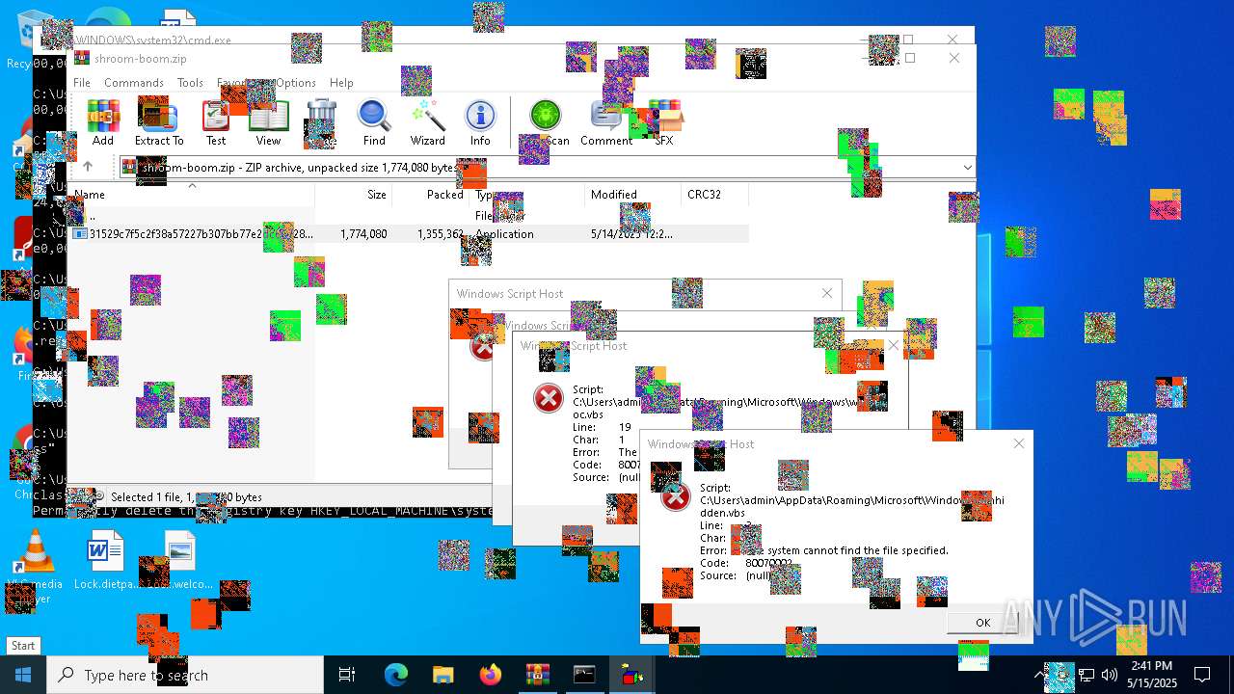Open the Wizard wand icon
This screenshot has width=1234, height=694.
pos(427,122)
